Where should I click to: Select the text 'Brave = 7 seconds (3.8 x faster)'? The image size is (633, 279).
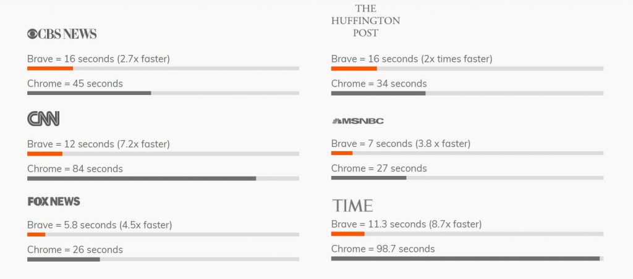coord(401,144)
